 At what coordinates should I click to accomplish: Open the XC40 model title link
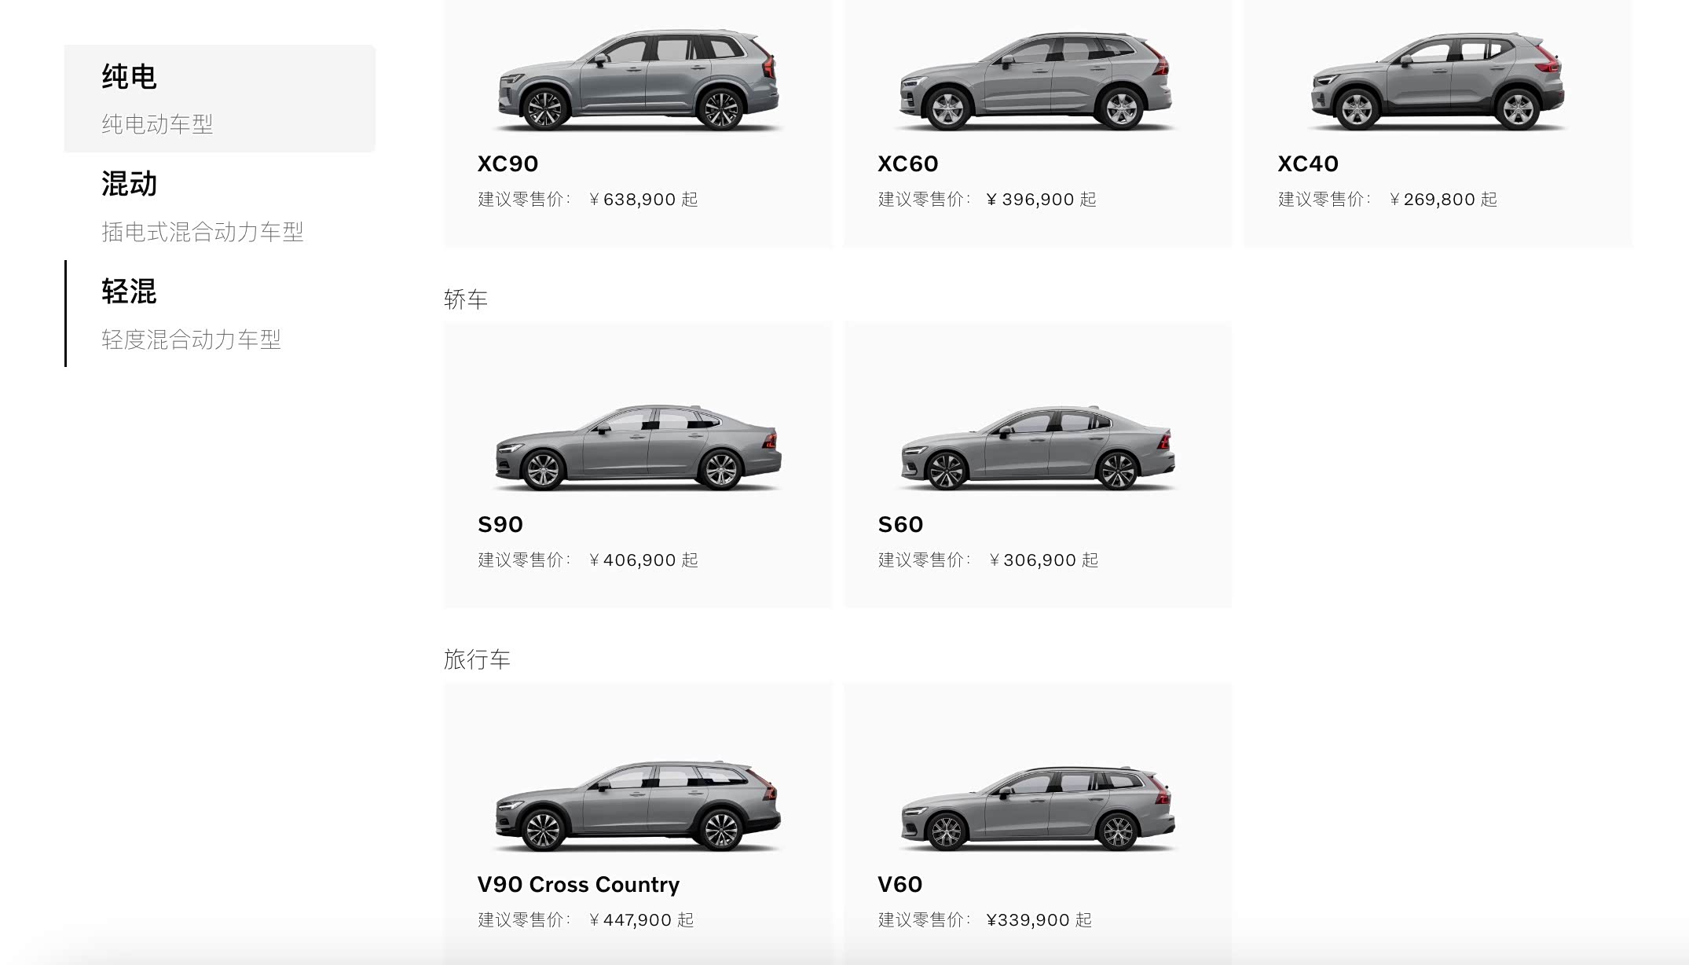pyautogui.click(x=1308, y=163)
